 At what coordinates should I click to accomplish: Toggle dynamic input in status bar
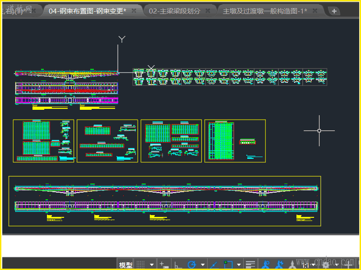pyautogui.click(x=164, y=265)
